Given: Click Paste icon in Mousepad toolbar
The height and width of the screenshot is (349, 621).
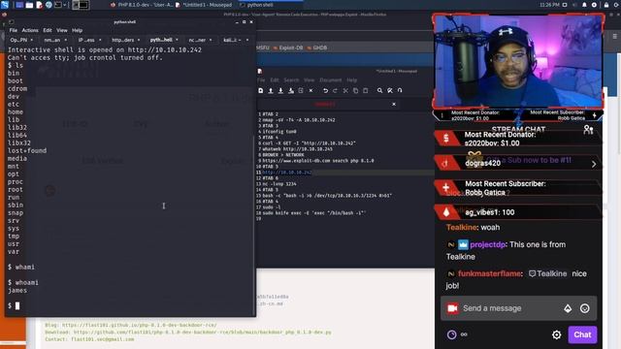Looking at the screenshot, I should (x=365, y=90).
